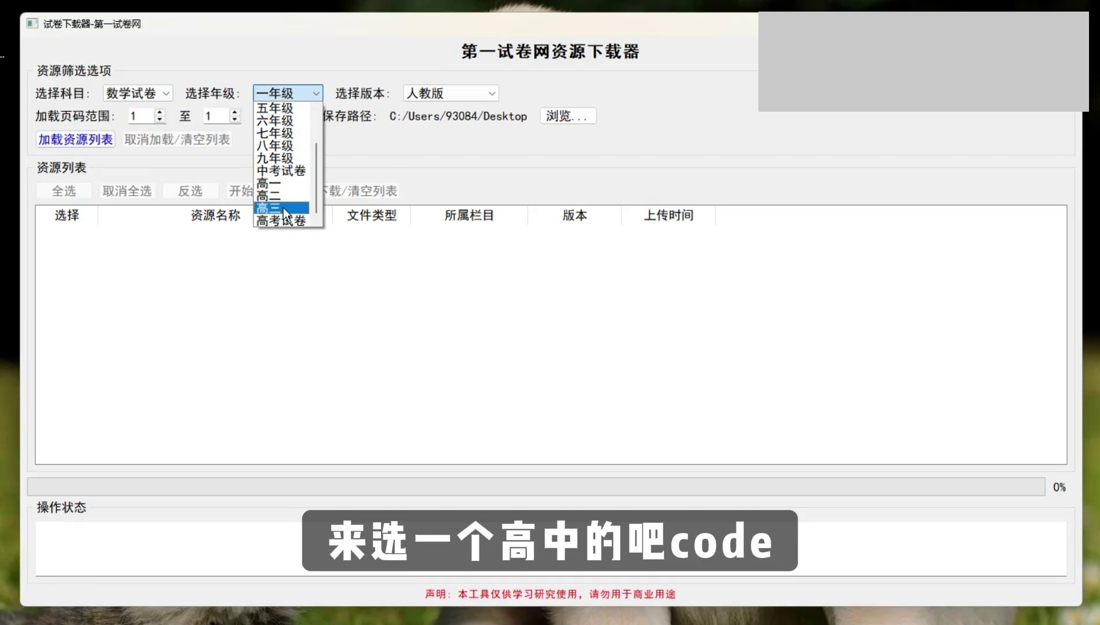Image resolution: width=1100 pixels, height=625 pixels.
Task: Click the 上传时间 column header
Action: click(x=669, y=215)
